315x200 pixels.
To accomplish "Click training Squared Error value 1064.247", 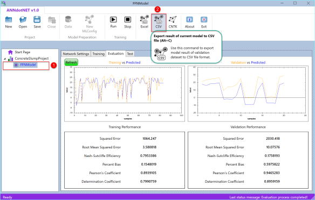I will pos(149,139).
